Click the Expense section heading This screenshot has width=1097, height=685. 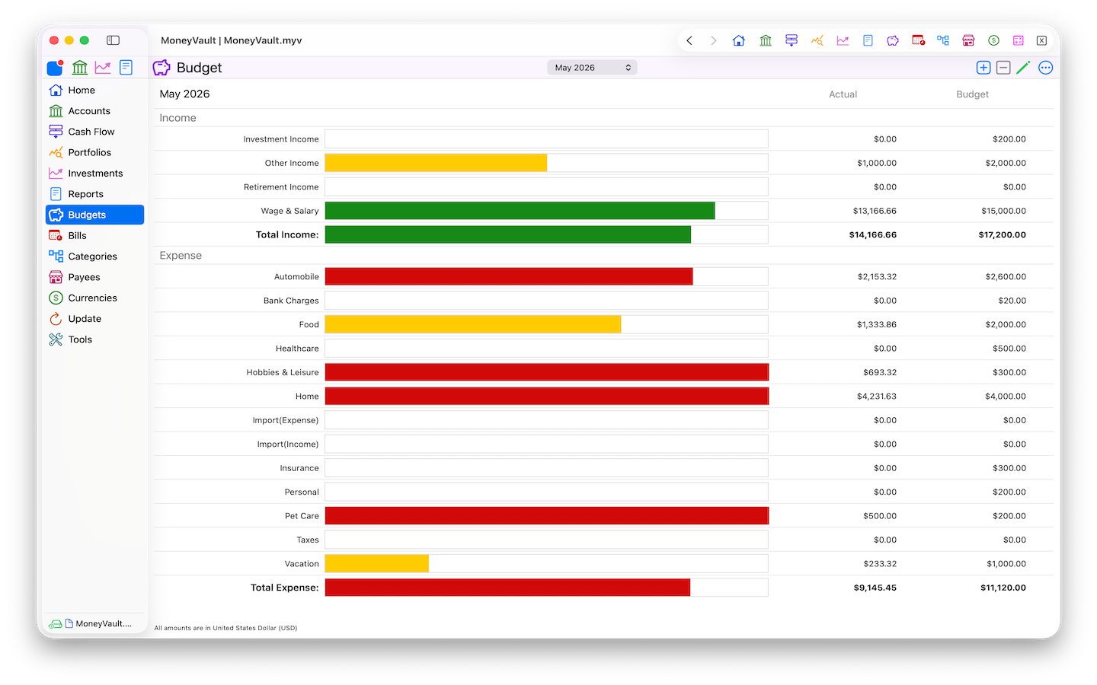(x=181, y=256)
